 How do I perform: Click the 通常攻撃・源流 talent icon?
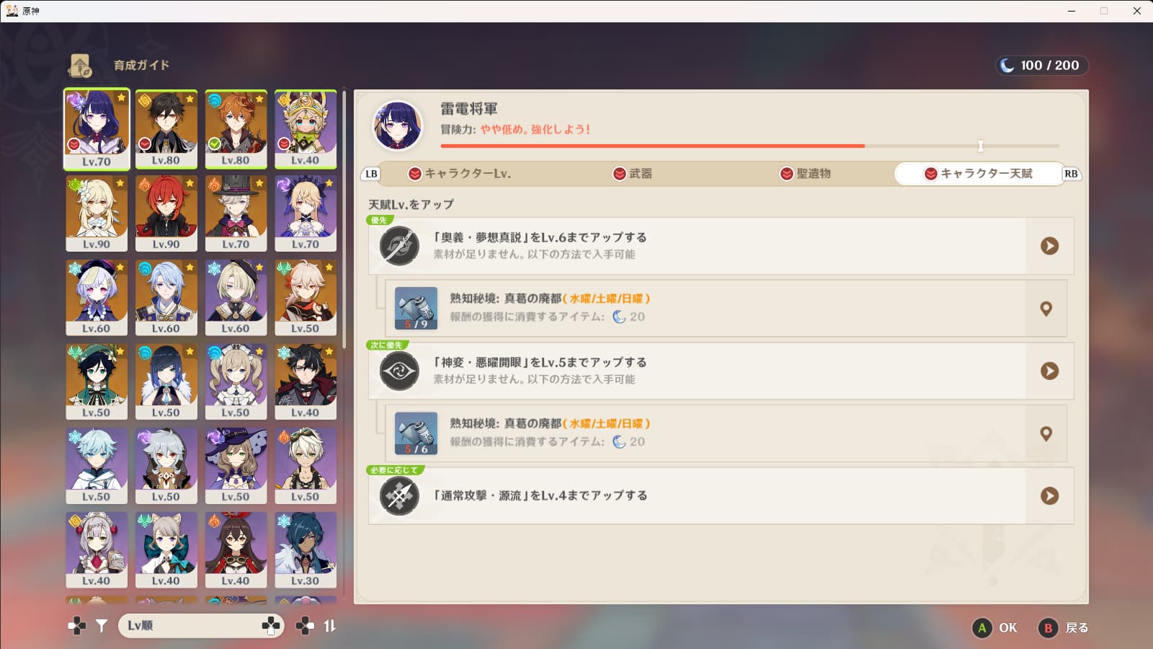click(x=399, y=495)
